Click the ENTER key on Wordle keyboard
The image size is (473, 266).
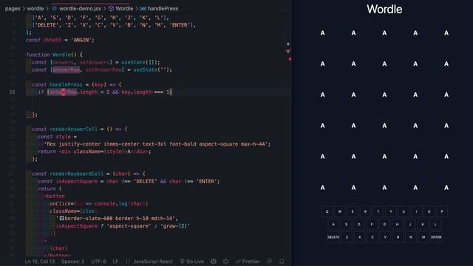coord(437,237)
